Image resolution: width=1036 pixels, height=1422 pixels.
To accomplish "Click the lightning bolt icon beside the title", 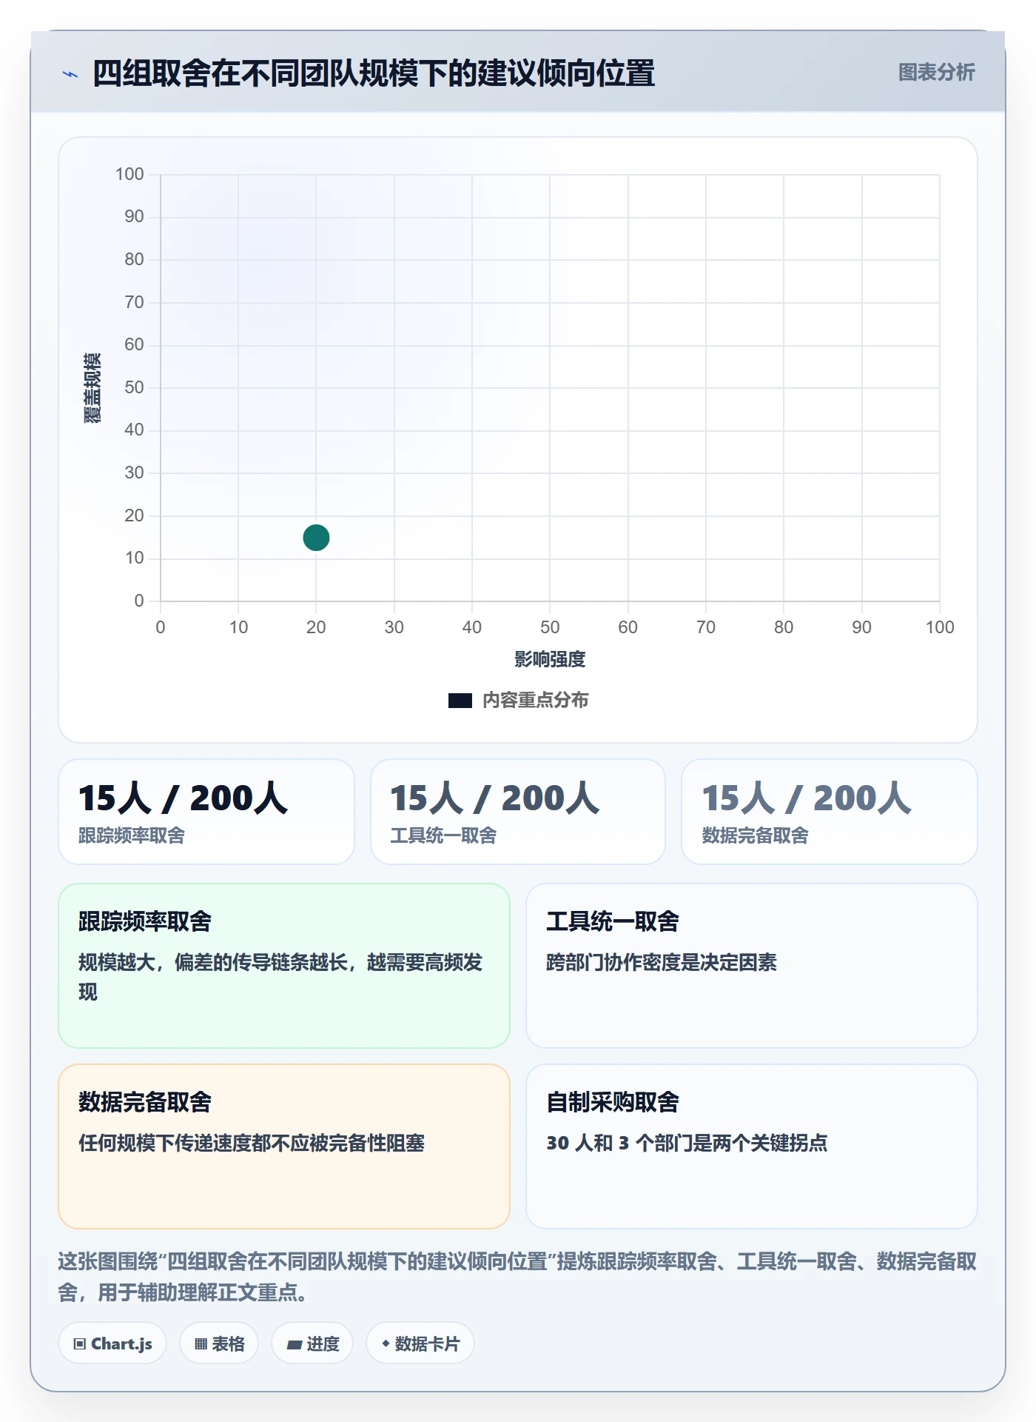I will [x=70, y=74].
